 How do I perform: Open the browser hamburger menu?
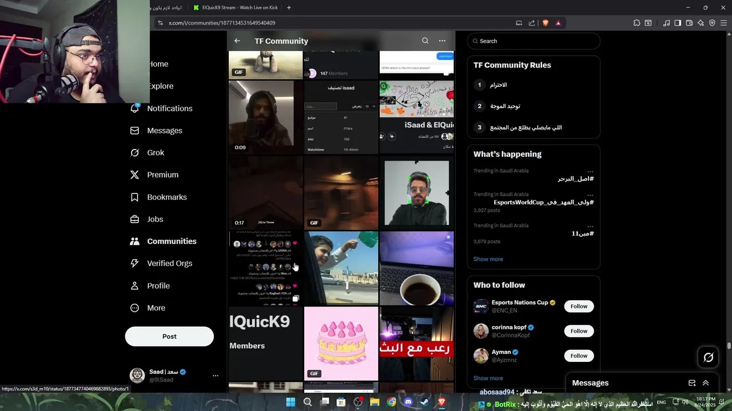(x=723, y=23)
